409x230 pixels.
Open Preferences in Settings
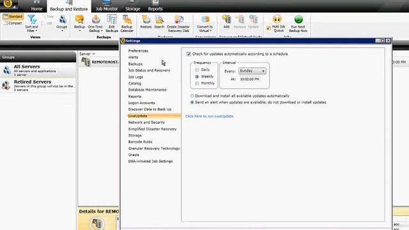coord(138,51)
